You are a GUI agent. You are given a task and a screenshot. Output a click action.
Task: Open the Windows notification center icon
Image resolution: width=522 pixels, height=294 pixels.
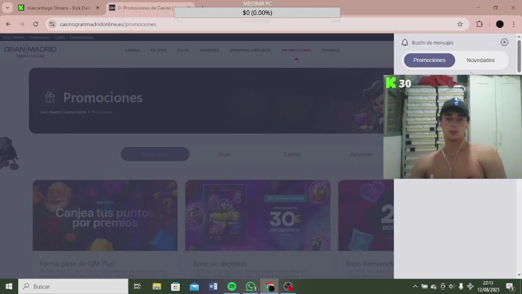point(510,287)
